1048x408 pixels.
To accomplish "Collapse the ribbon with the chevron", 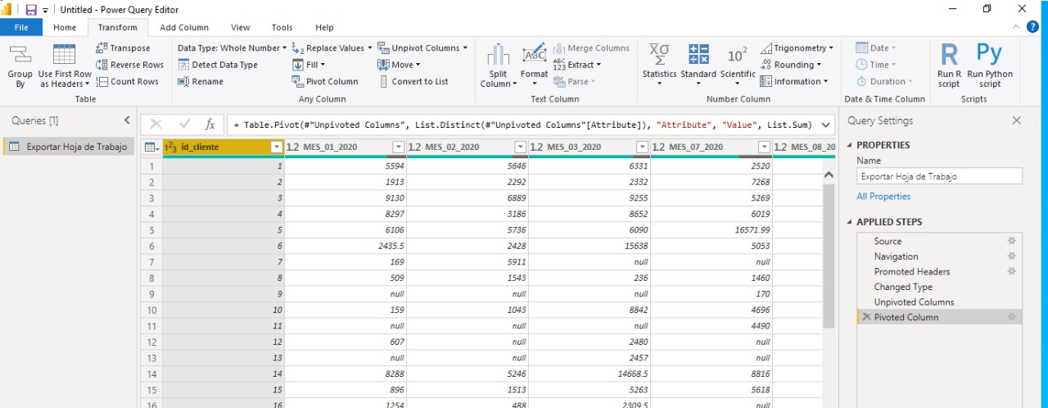I will coord(1015,27).
